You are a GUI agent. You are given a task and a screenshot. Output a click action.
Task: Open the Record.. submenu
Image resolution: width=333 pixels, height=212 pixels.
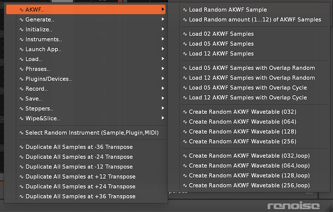(x=86, y=88)
